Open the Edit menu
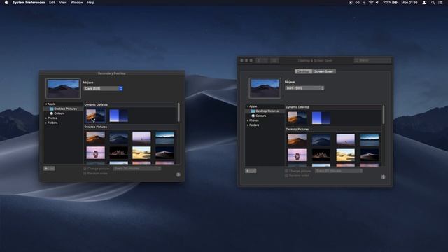Screen dimensions: 448x252 (52, 3)
